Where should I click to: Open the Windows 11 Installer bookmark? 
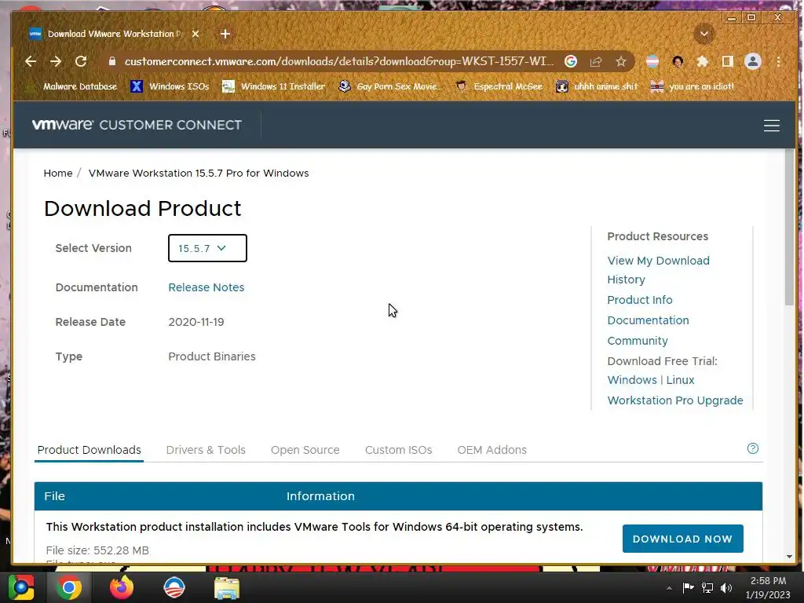273,86
